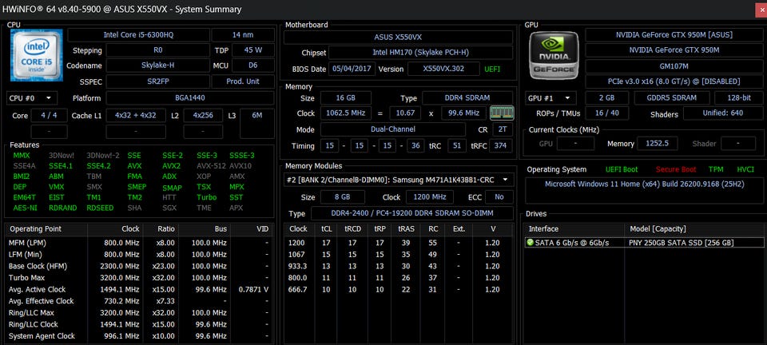Click the tRFC 374 value

[x=500, y=145]
